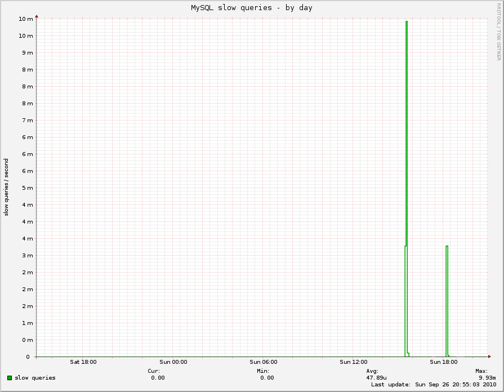The image size is (504, 392).
Task: Click the "Sun 18:00" time axis label
Action: pyautogui.click(x=443, y=362)
